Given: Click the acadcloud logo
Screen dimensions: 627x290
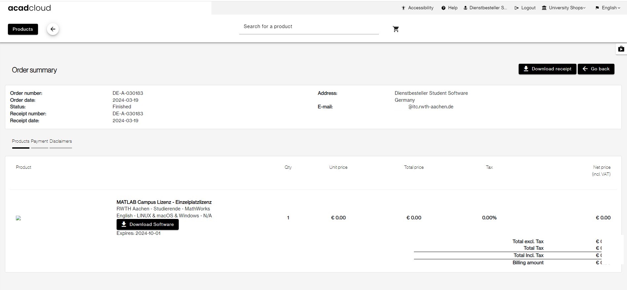Looking at the screenshot, I should coord(29,8).
